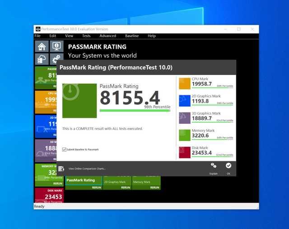
Task: Open View Online Comparison Charts link
Action: [x=87, y=169]
